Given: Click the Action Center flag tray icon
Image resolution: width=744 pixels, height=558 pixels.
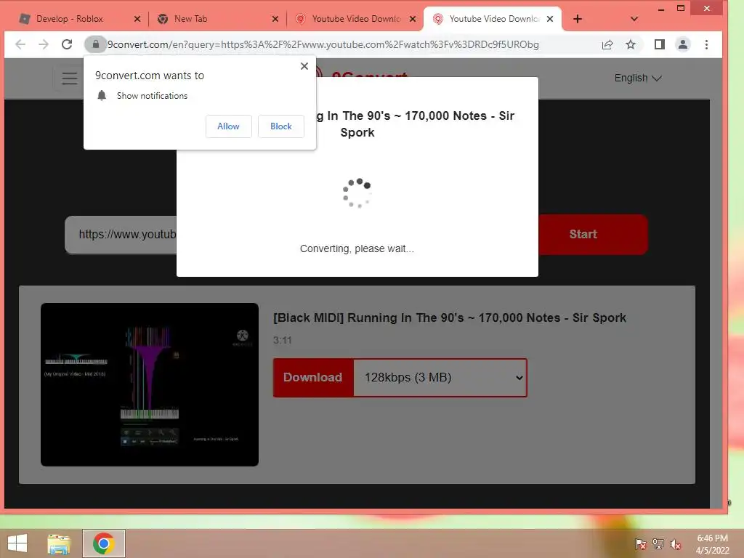Looking at the screenshot, I should [x=640, y=544].
